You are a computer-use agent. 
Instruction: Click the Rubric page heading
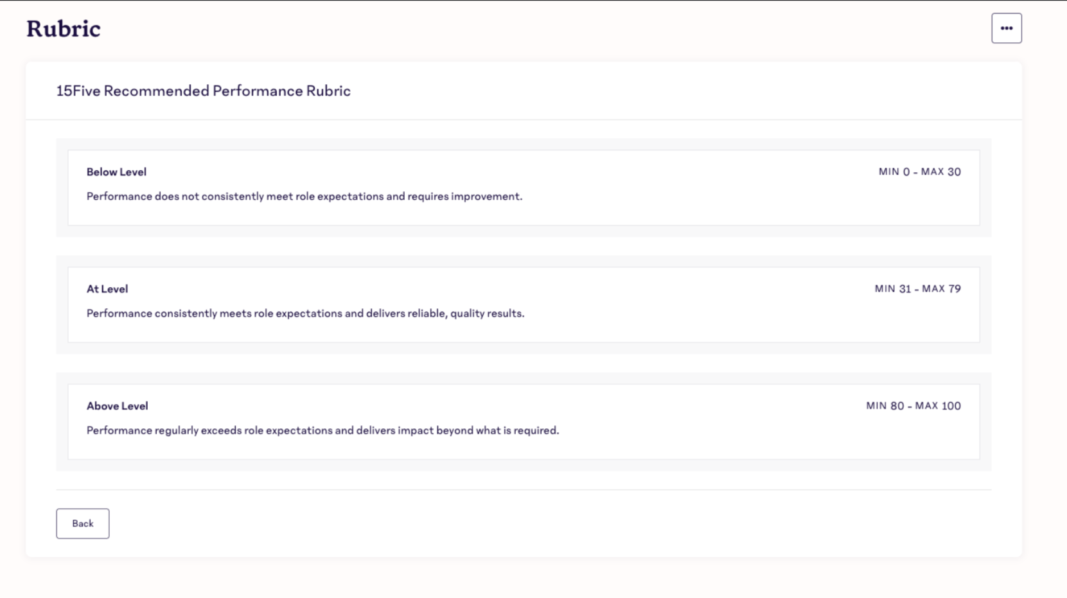(x=63, y=29)
